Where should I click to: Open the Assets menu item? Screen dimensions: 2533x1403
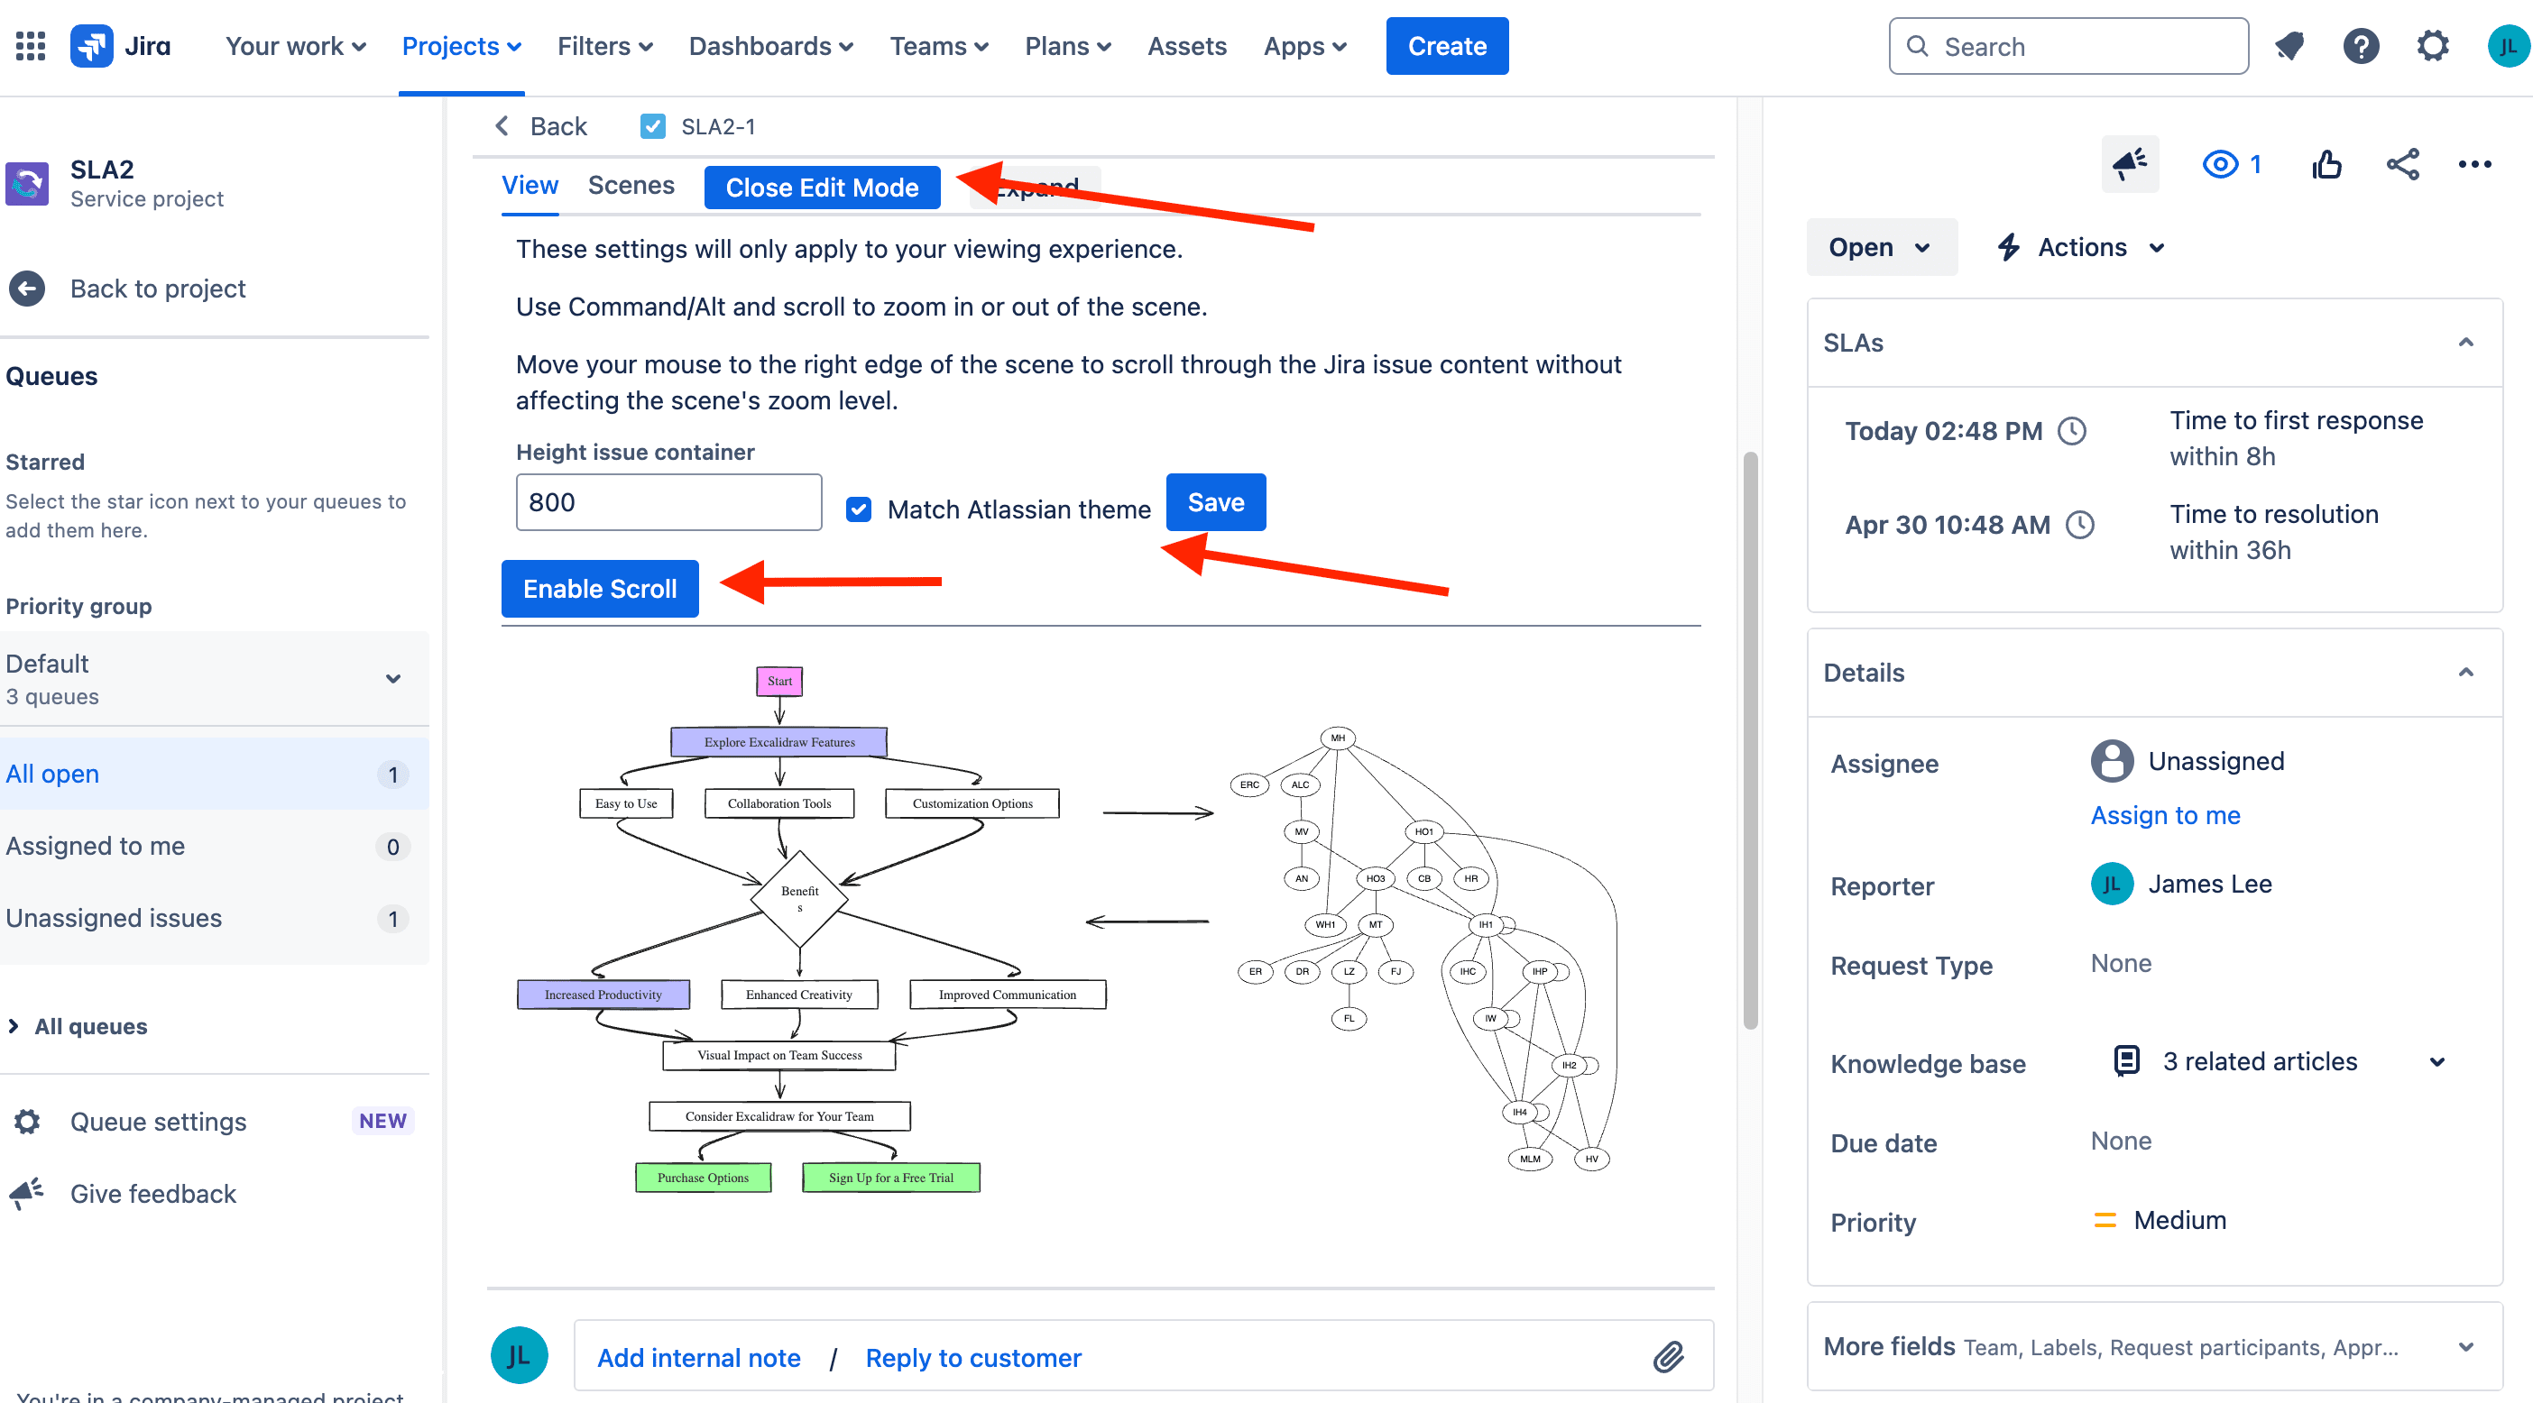[x=1187, y=45]
